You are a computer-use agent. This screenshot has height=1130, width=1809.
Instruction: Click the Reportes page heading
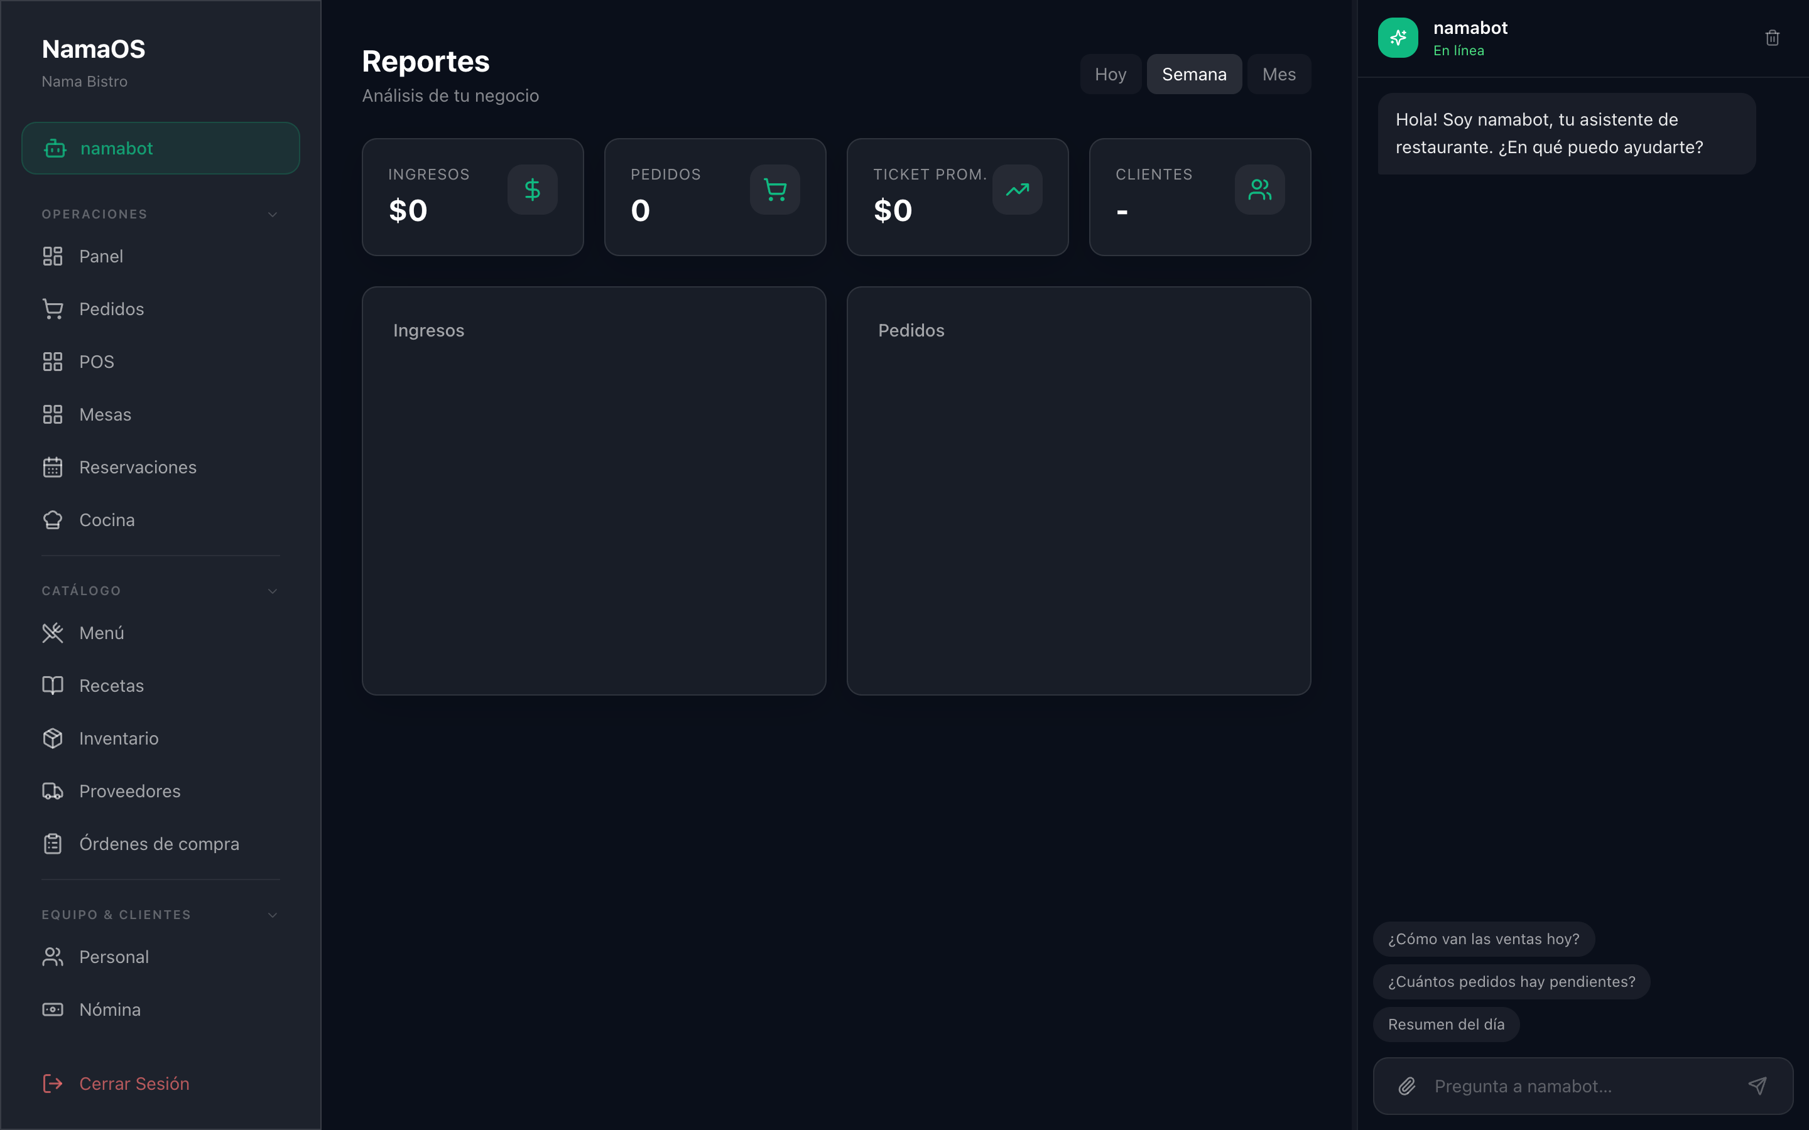coord(425,62)
